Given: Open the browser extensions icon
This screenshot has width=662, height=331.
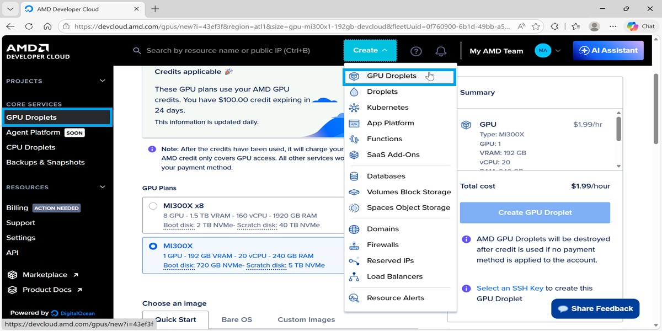Looking at the screenshot, I should tap(554, 26).
